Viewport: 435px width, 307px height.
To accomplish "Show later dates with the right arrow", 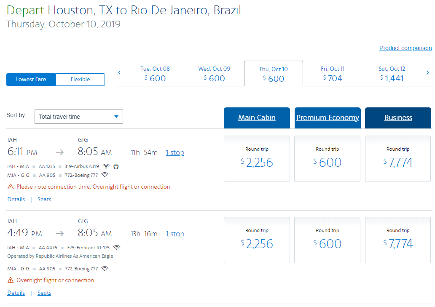I will [427, 73].
